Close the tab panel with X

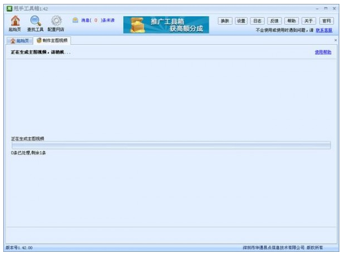[x=335, y=40]
